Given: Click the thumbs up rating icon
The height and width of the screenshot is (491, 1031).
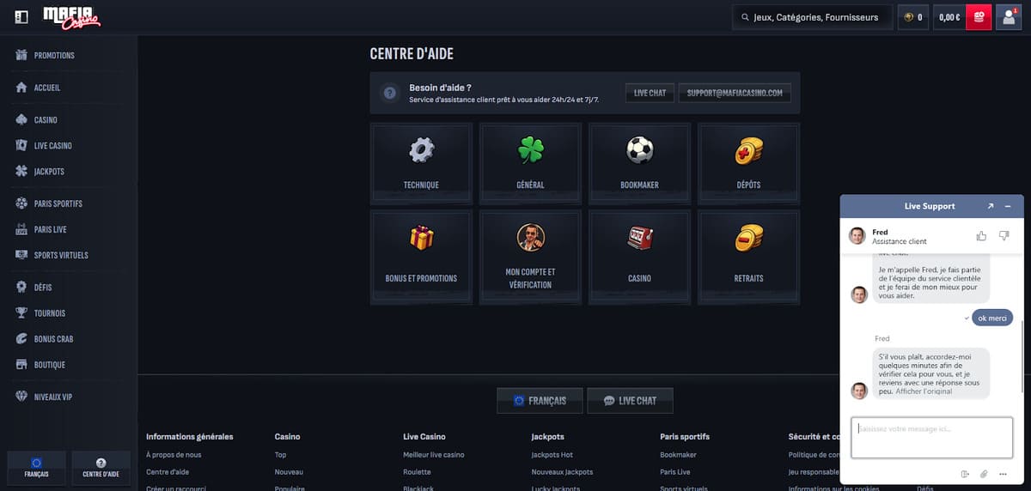Looking at the screenshot, I should (981, 236).
